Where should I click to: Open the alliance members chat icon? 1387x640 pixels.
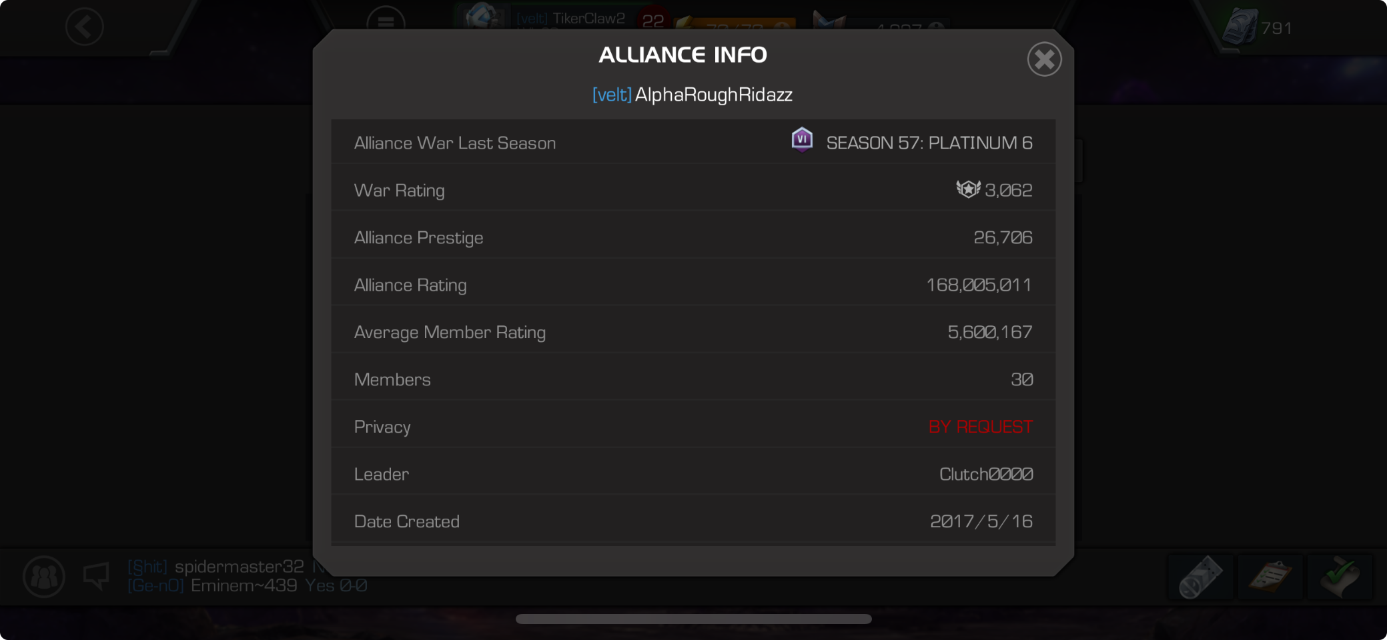pyautogui.click(x=44, y=576)
